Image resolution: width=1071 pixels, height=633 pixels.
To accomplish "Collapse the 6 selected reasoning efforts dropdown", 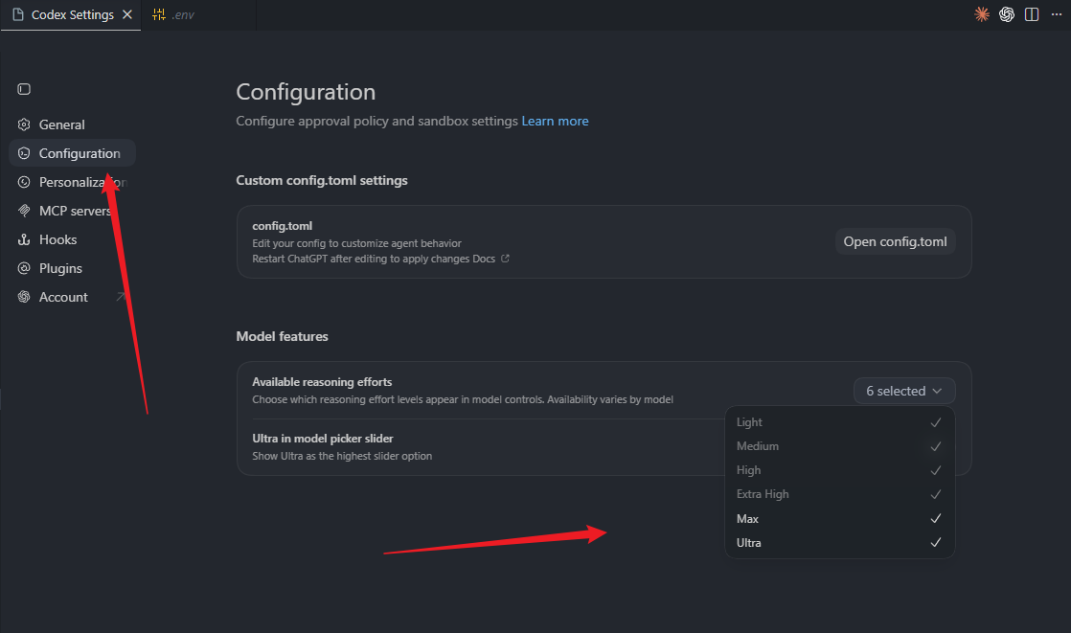I will click(903, 391).
